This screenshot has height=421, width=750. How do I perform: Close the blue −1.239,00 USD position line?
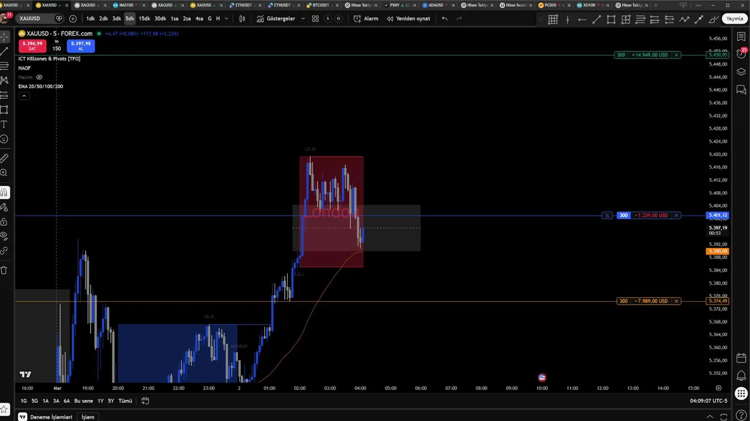coord(676,215)
